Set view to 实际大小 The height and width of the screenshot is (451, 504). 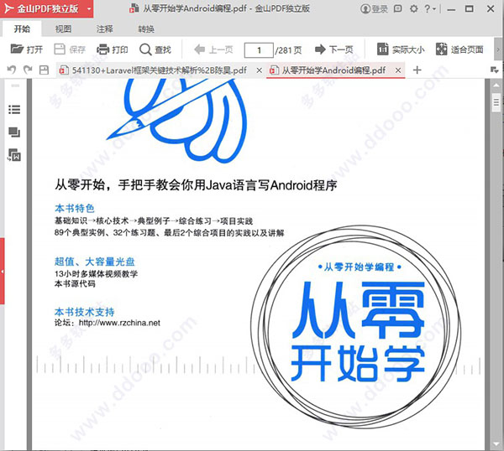pos(401,49)
